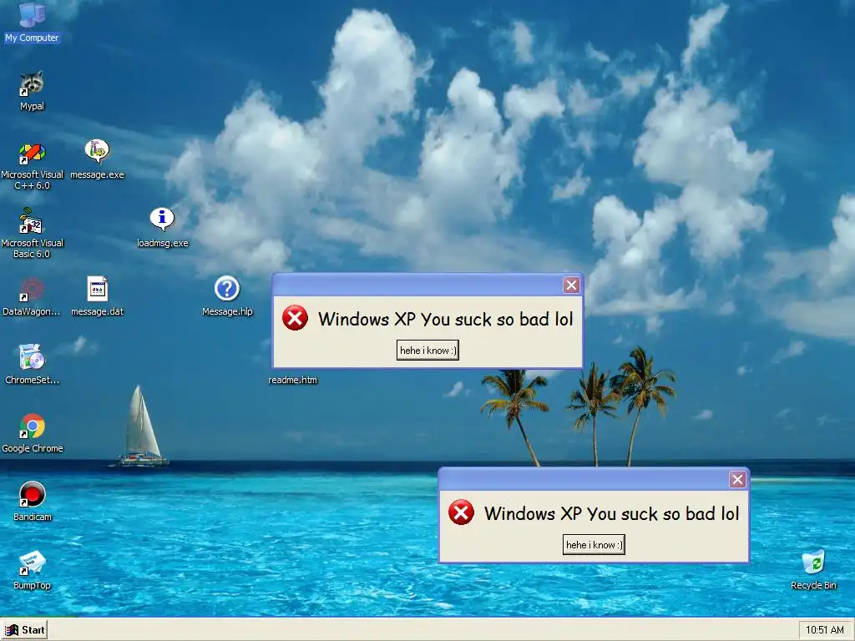Click 'hehe i know :)' in lower dialog
855x641 pixels.
coord(594,544)
